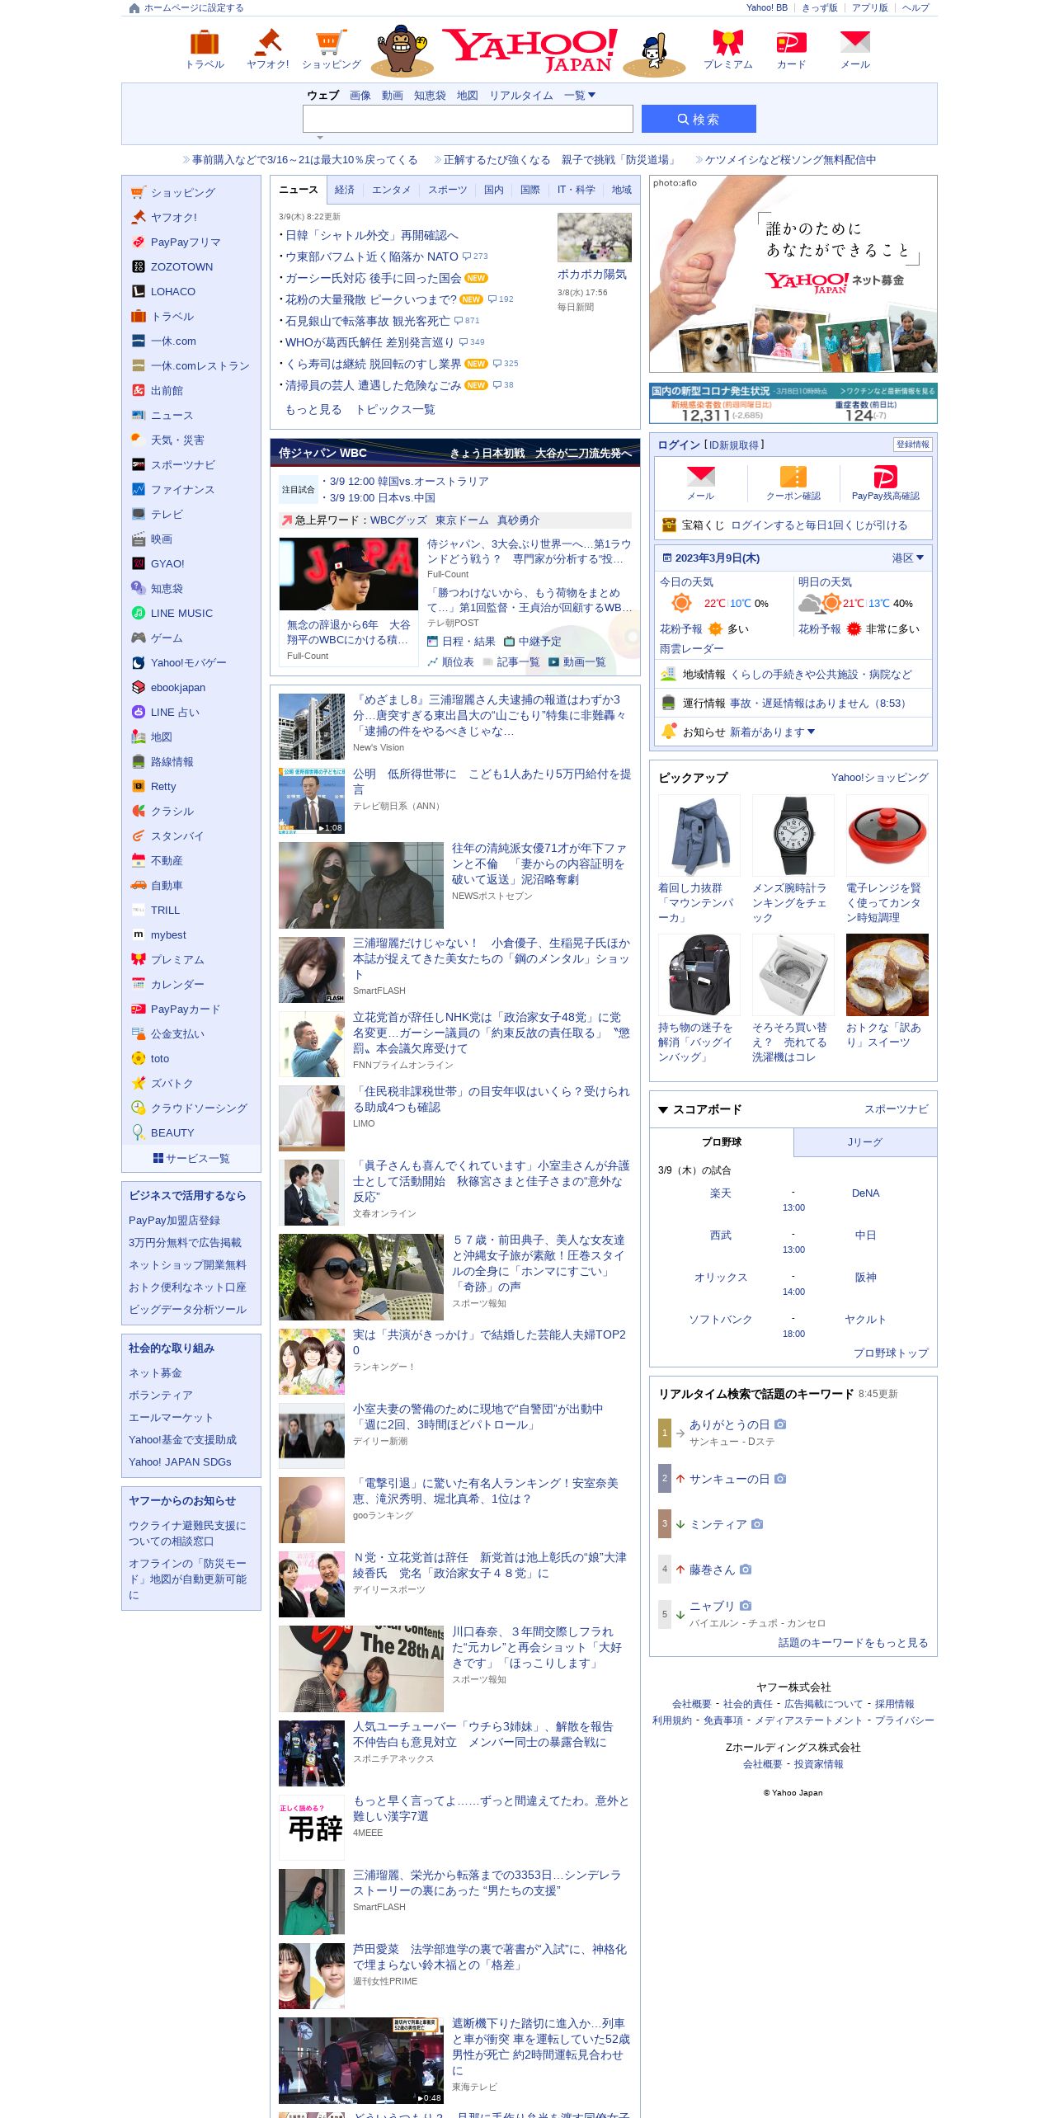Image resolution: width=1059 pixels, height=2118 pixels.
Task: Switch to the Jリーグ scoreboard tab
Action: (865, 1142)
